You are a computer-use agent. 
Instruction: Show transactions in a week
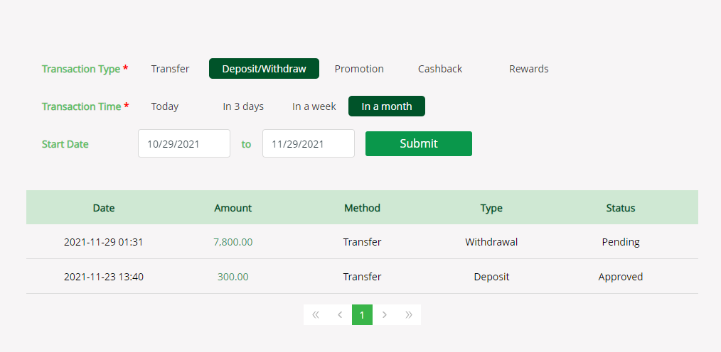click(x=314, y=106)
